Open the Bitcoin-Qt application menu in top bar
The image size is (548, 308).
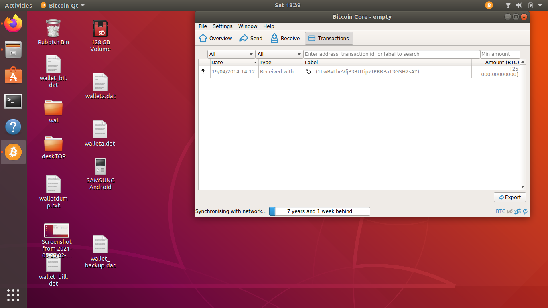[63, 5]
